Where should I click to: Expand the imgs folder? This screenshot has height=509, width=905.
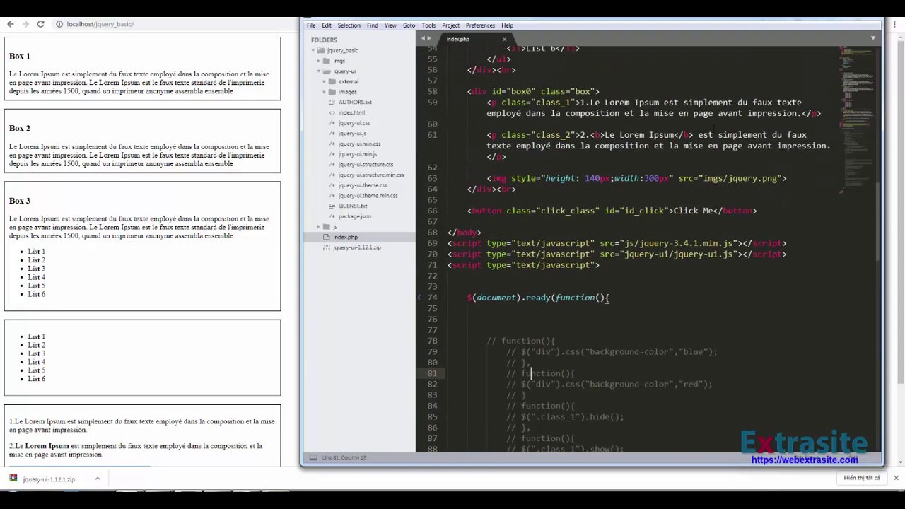(x=319, y=61)
